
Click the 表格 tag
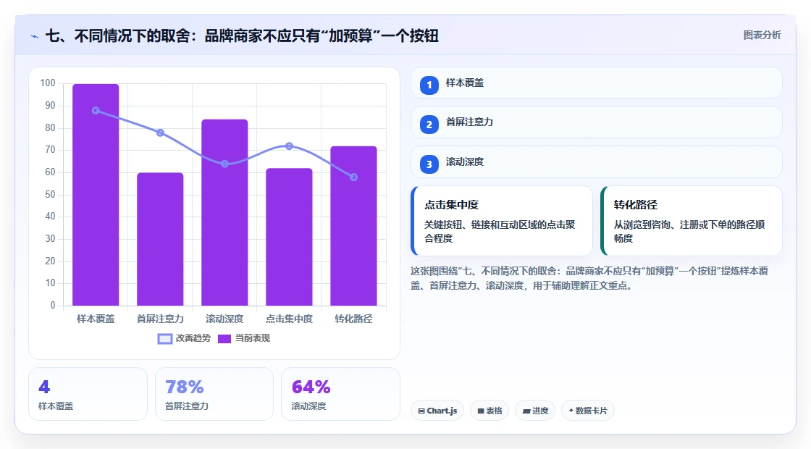coord(489,411)
